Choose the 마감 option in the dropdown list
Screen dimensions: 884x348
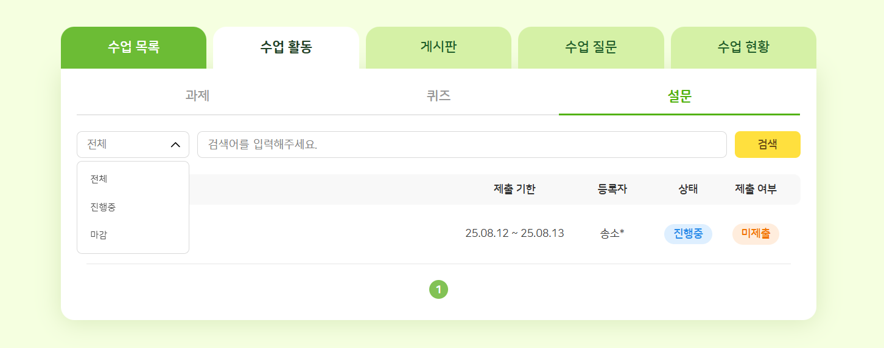click(99, 234)
